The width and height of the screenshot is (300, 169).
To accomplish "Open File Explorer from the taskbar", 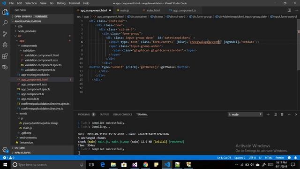I will point(113,165).
